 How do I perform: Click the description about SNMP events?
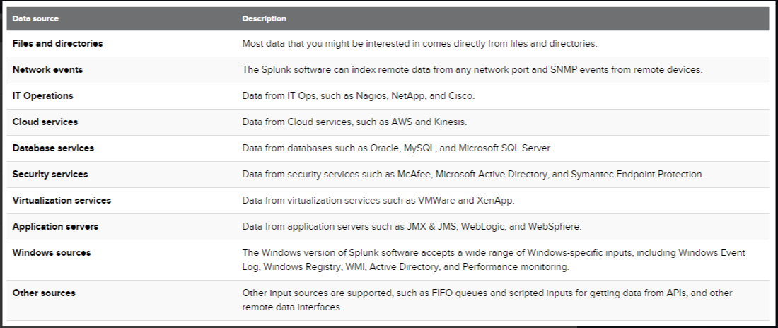point(472,70)
